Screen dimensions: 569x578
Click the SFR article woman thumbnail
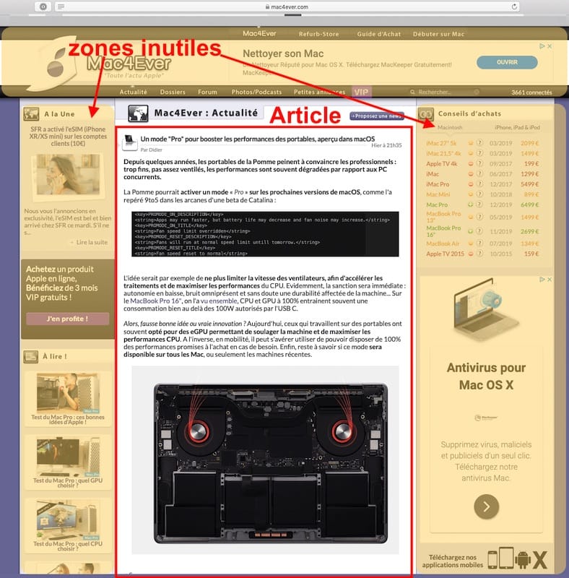pos(68,174)
